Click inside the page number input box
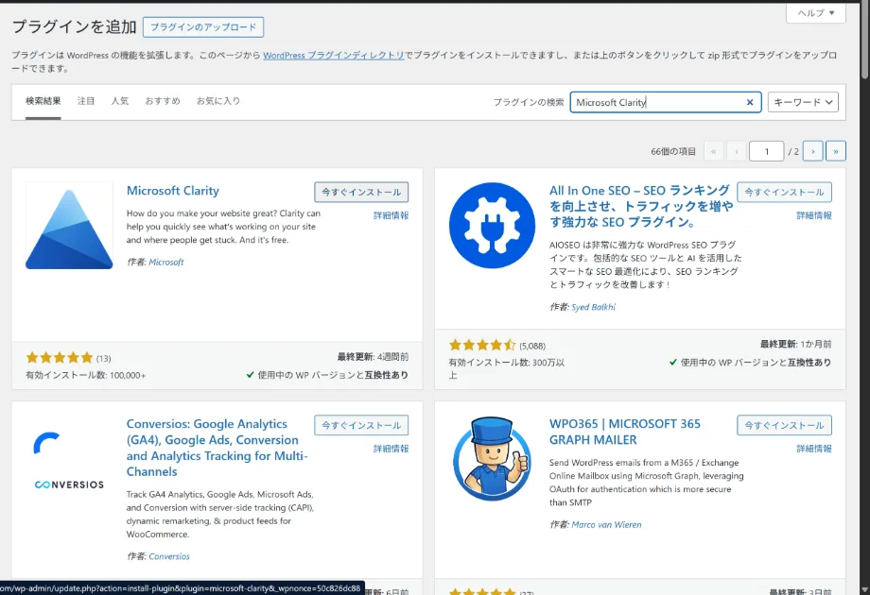Viewport: 870px width, 595px height. click(766, 150)
